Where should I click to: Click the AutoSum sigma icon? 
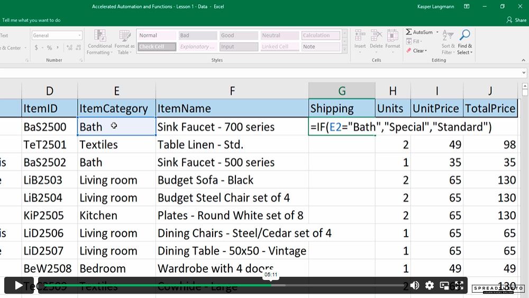(408, 32)
